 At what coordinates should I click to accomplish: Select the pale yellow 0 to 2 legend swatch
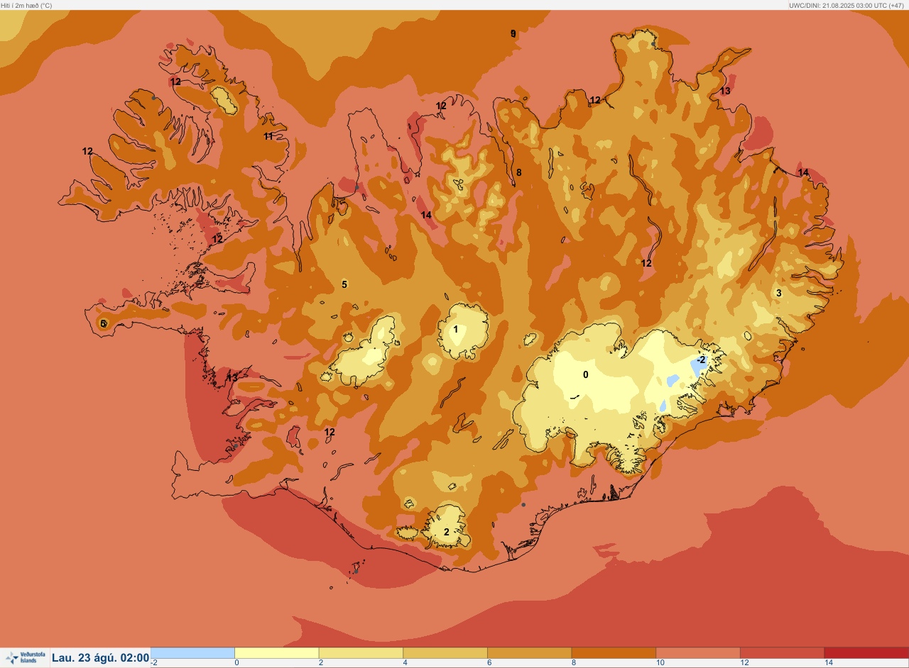pos(276,653)
